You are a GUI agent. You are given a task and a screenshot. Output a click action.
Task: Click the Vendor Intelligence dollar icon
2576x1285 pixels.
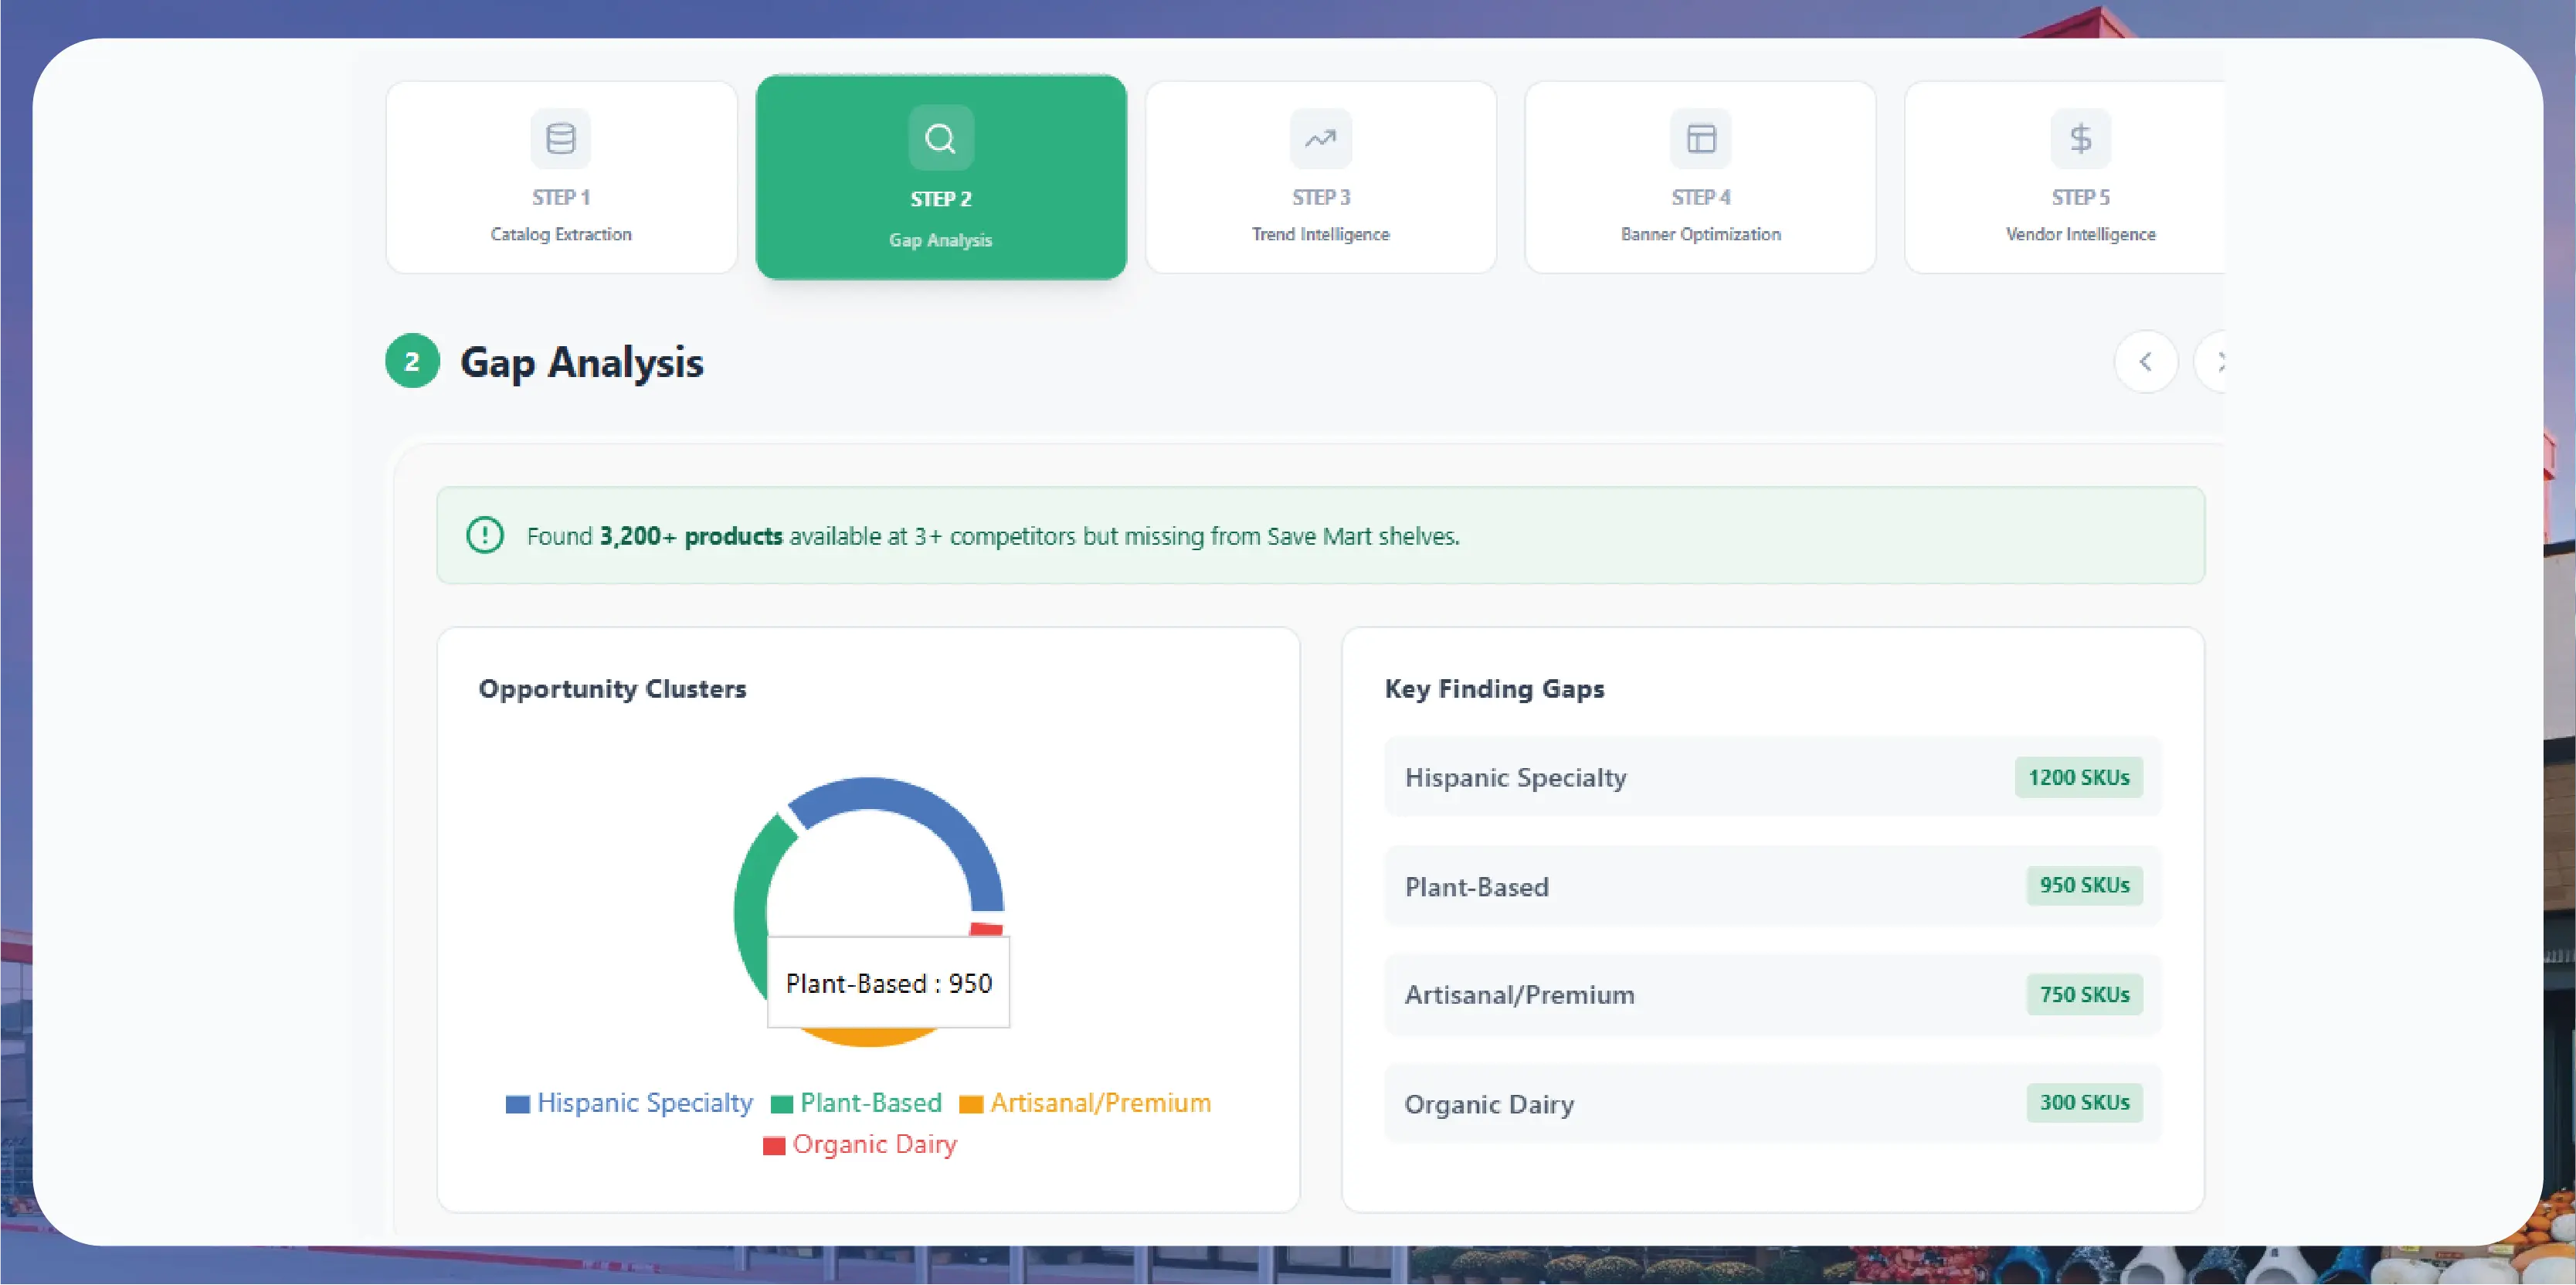[x=2080, y=138]
